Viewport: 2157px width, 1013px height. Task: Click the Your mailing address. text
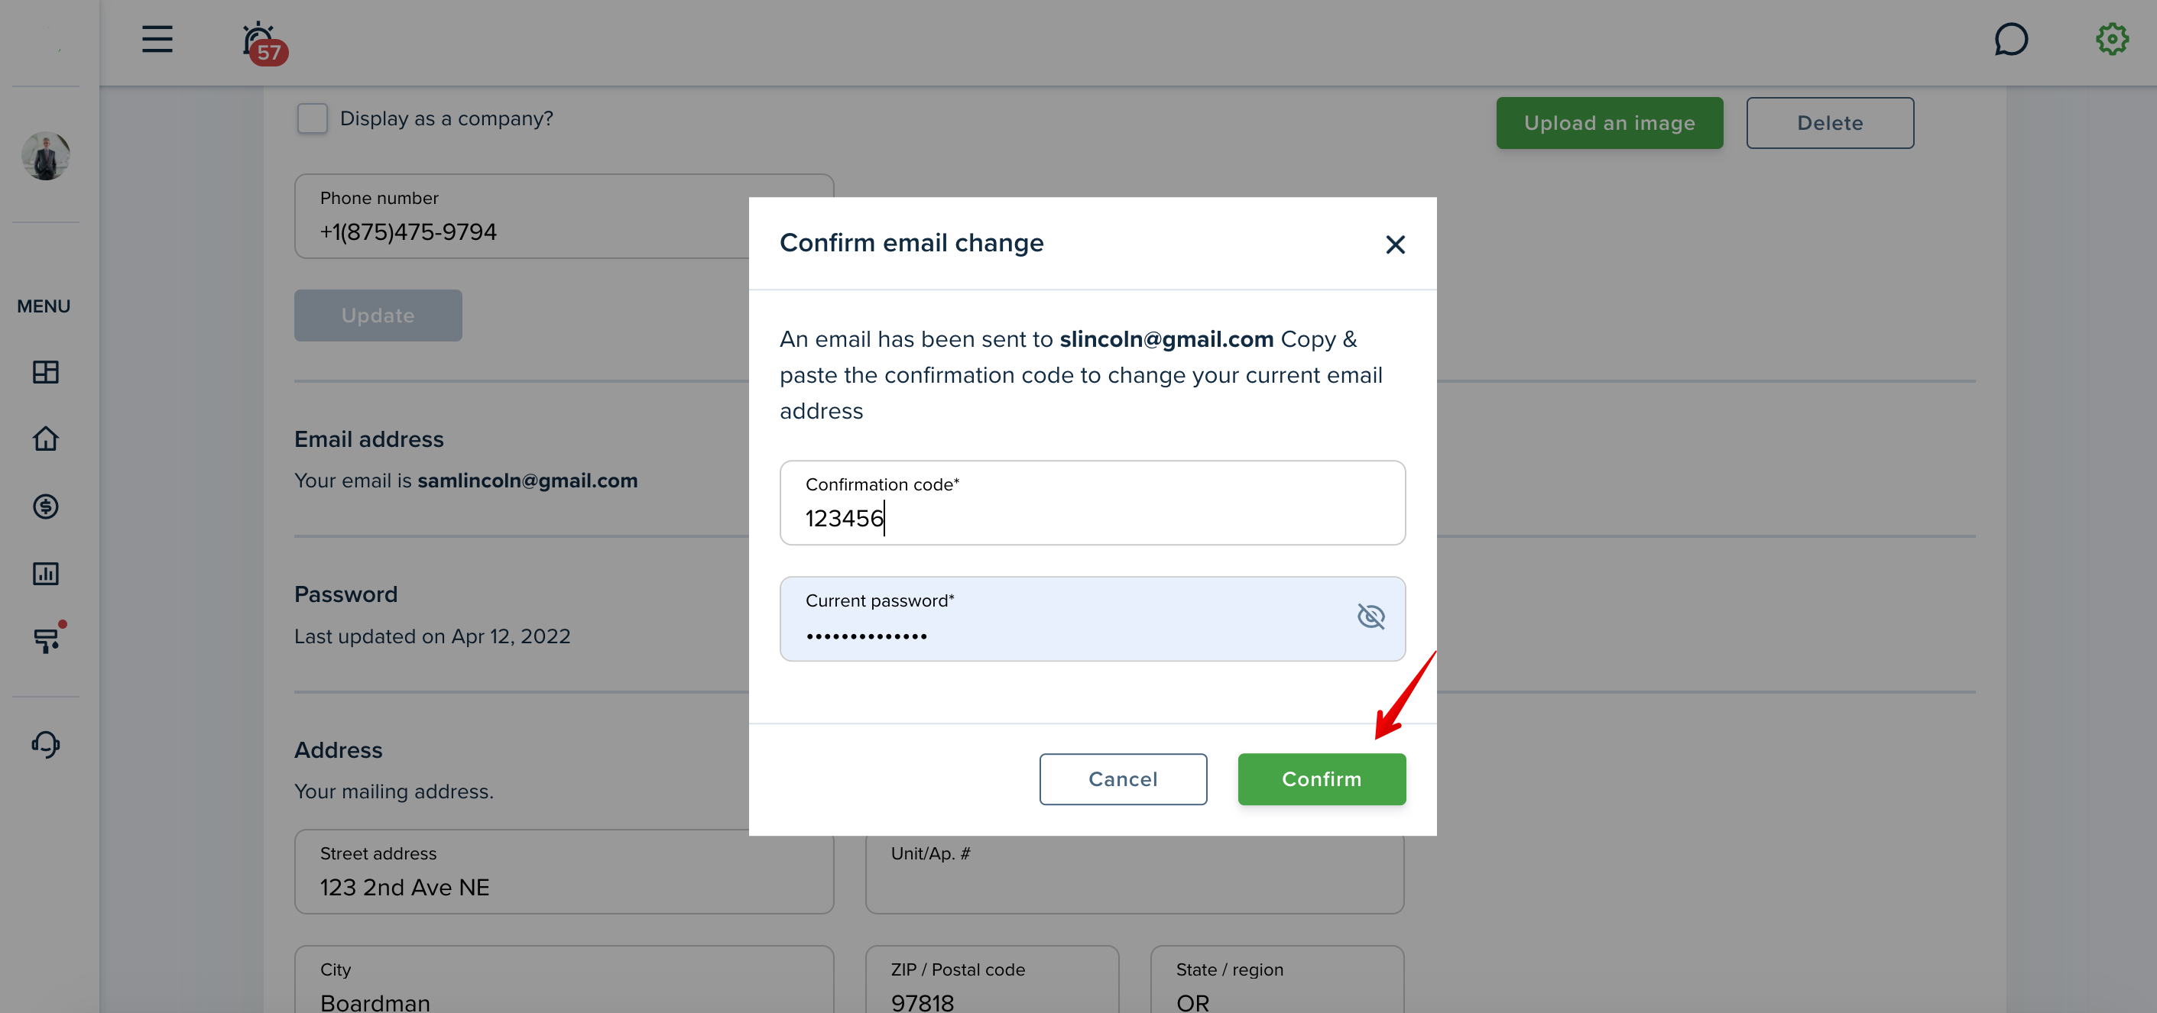click(x=394, y=791)
